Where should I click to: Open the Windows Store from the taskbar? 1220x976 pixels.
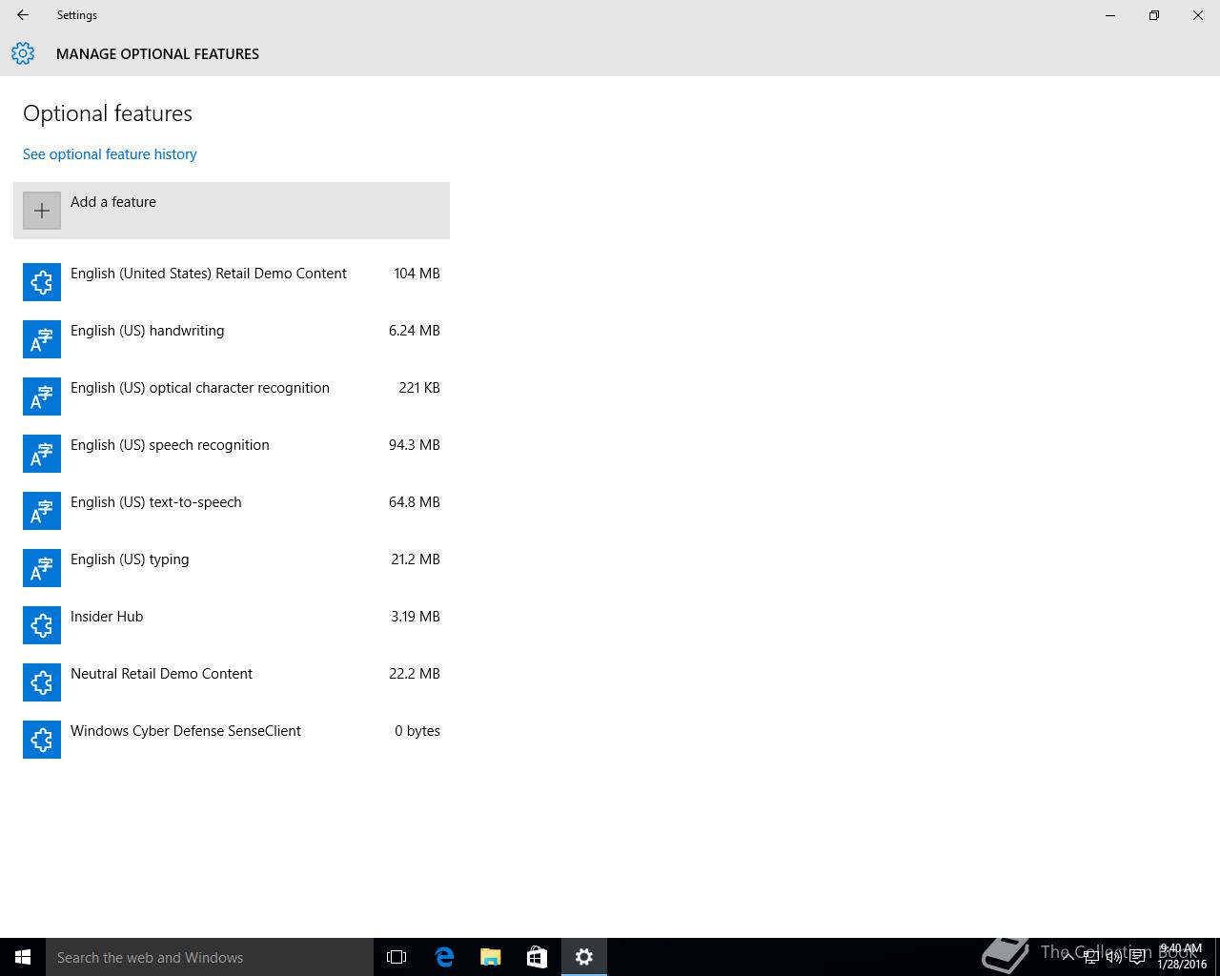click(538, 957)
